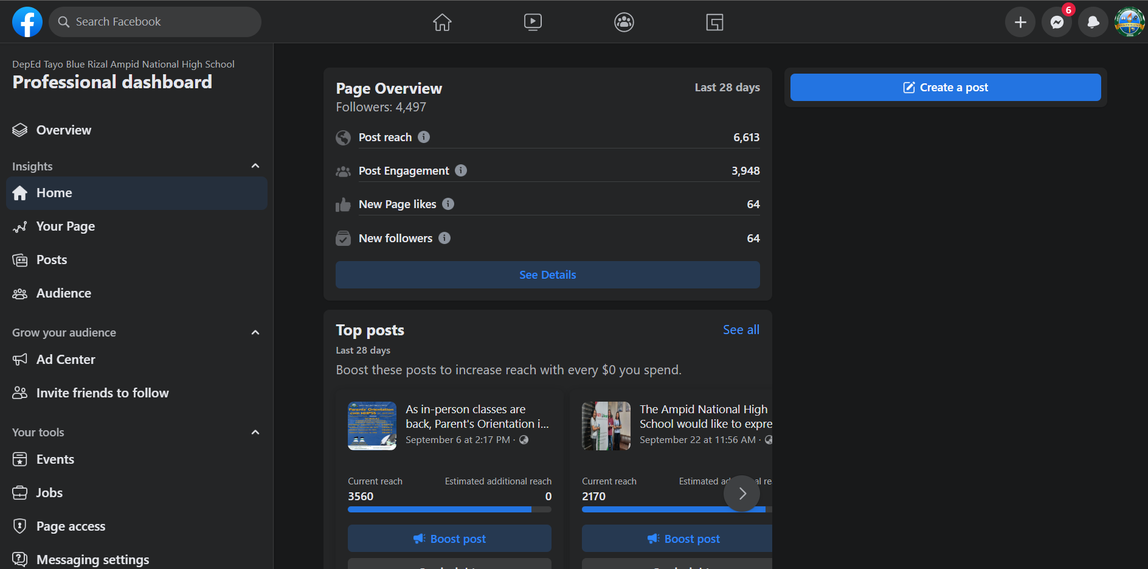The image size is (1148, 569).
Task: Click the Professional dashboard heading
Action: (x=112, y=82)
